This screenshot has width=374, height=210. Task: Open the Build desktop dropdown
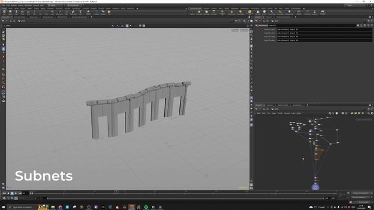(x=56, y=5)
